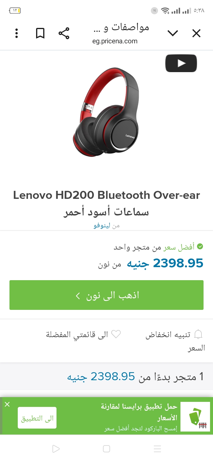Screen dimensions: 213x463
Task: Open the three-dot overflow menu
Action: 17,33
